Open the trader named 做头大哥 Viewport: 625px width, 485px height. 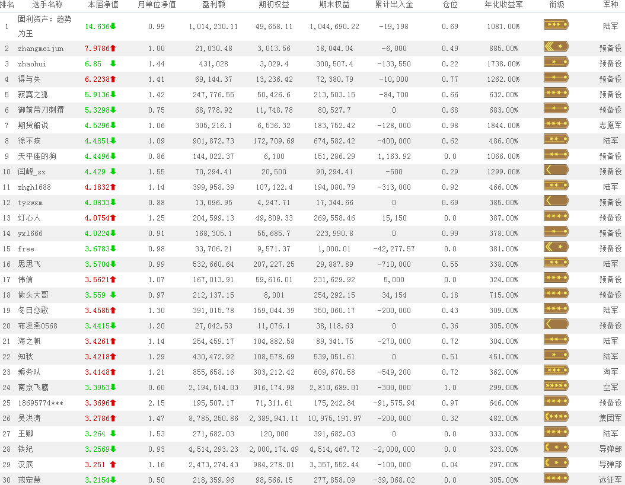pos(33,295)
